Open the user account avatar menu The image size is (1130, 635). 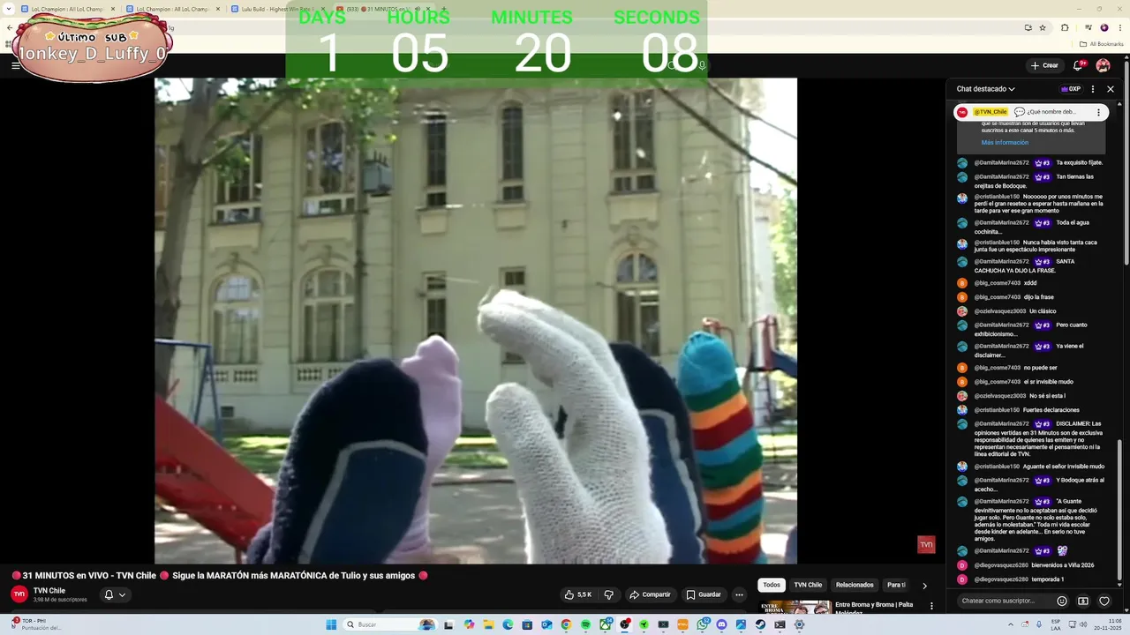click(x=1103, y=65)
